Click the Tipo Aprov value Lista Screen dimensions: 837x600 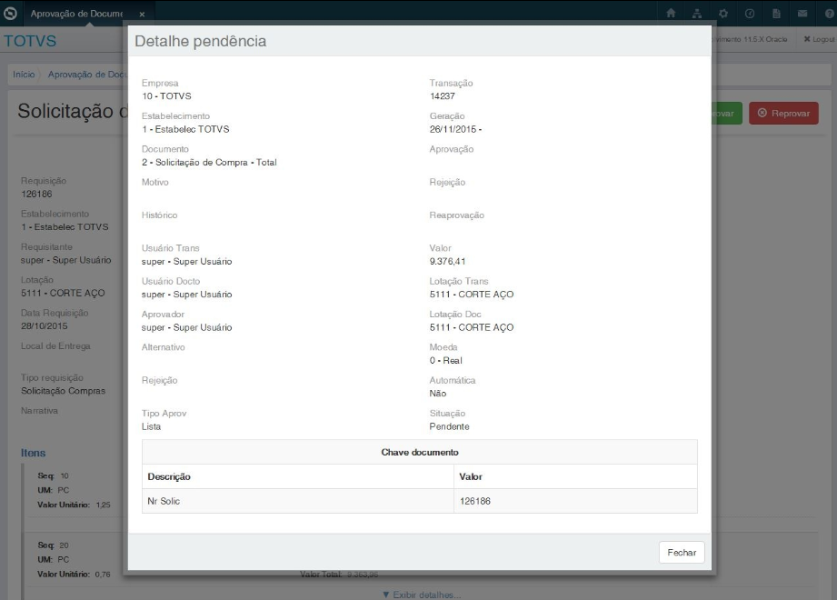tap(151, 426)
